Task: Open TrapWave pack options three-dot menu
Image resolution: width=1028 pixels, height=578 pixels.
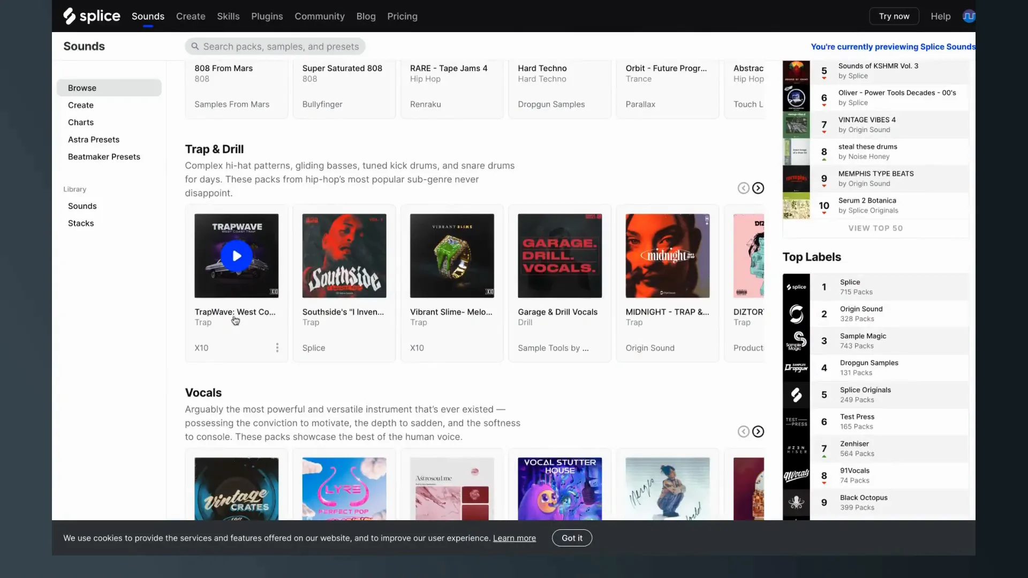Action: pos(277,348)
